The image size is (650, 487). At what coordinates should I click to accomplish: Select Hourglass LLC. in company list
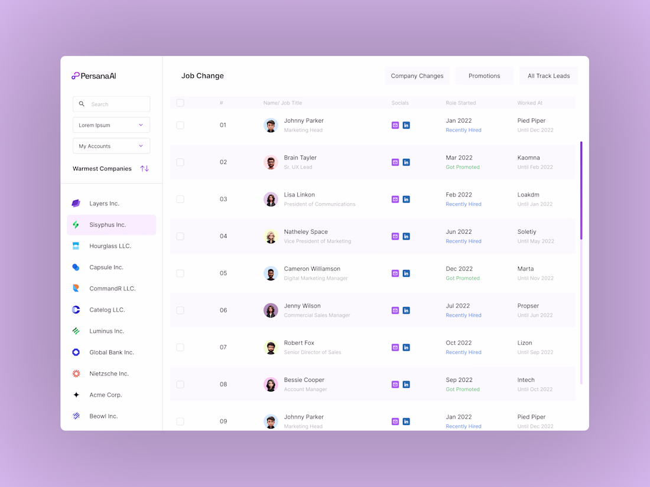coord(111,246)
